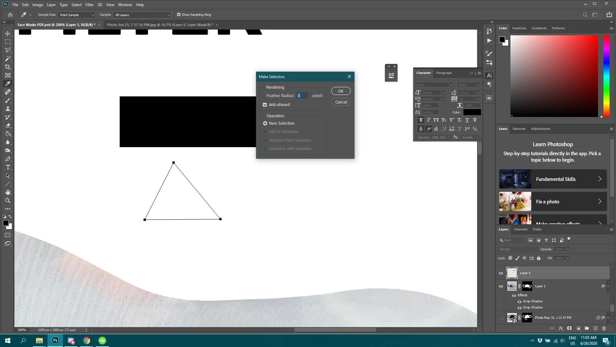The height and width of the screenshot is (347, 616).
Task: Switch to the Channels tab
Action: [520, 229]
